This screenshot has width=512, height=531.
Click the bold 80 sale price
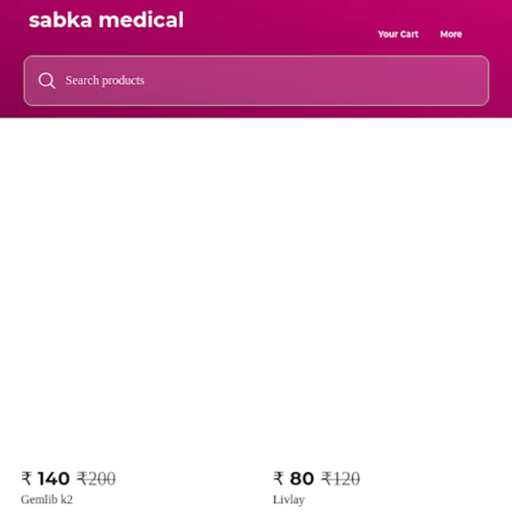tap(301, 478)
